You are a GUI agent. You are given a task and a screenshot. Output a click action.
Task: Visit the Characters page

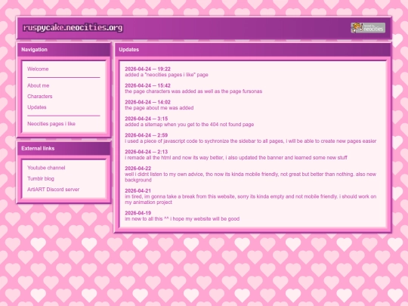coord(39,96)
